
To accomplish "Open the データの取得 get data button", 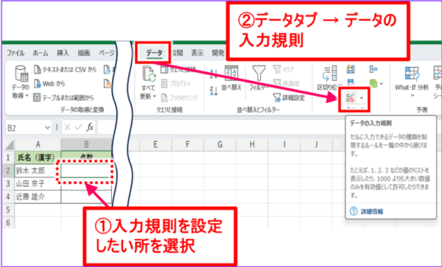I will pyautogui.click(x=21, y=82).
